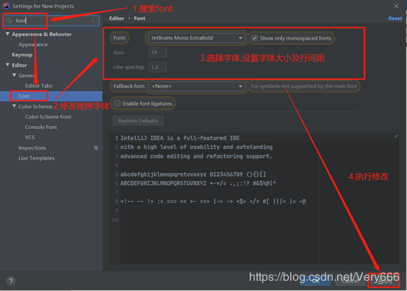This screenshot has height=291, width=407.
Task: Open Live Templates settings
Action: click(37, 158)
